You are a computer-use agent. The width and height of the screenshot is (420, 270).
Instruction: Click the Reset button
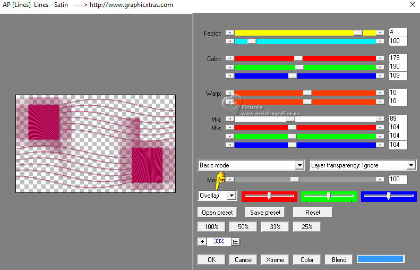(x=313, y=213)
